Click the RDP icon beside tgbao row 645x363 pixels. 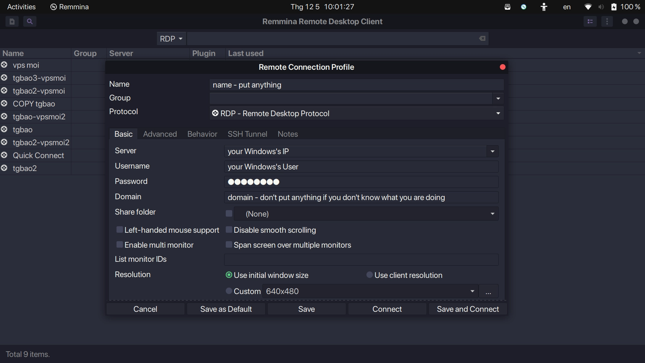point(4,129)
